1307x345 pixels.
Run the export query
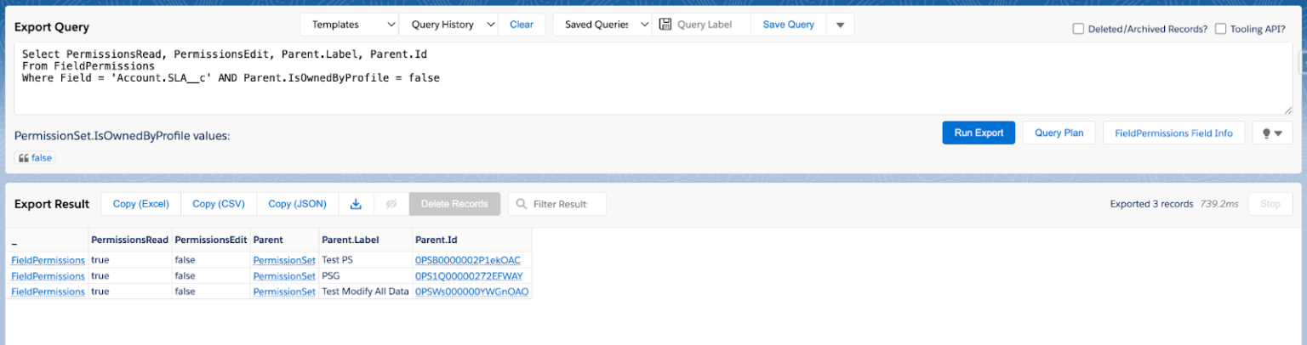979,133
